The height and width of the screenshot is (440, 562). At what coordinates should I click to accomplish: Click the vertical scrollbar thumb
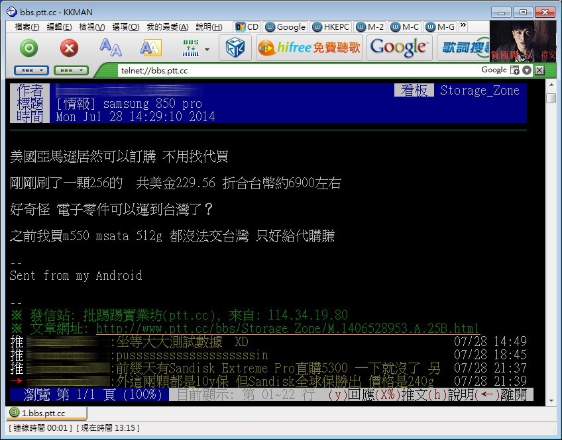[x=551, y=98]
